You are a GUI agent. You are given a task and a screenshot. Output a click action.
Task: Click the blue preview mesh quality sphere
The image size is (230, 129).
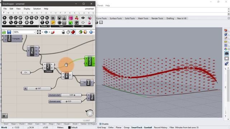pyautogui.click(x=91, y=32)
